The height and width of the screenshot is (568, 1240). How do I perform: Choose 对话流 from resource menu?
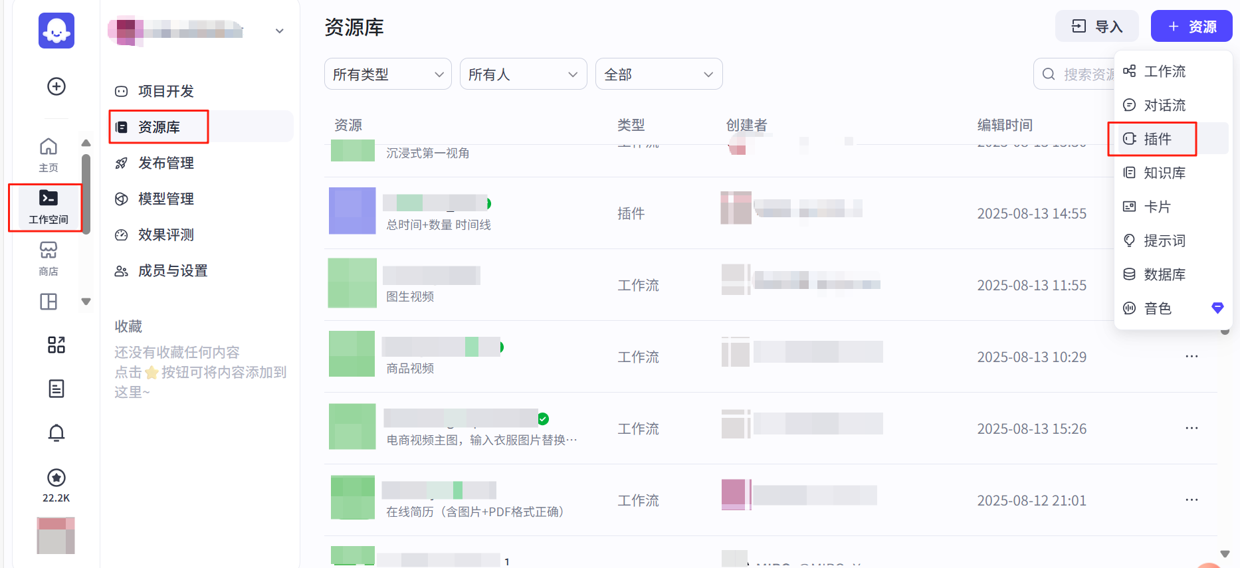click(x=1172, y=105)
